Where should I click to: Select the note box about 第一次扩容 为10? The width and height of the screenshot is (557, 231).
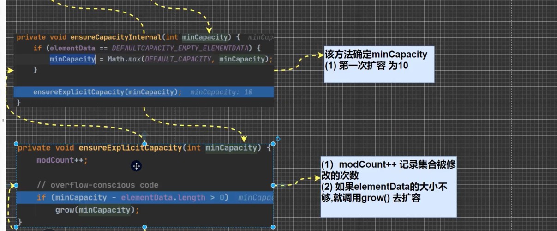coord(378,64)
